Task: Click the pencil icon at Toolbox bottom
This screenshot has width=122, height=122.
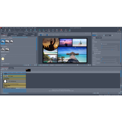Action: click(x=23, y=65)
